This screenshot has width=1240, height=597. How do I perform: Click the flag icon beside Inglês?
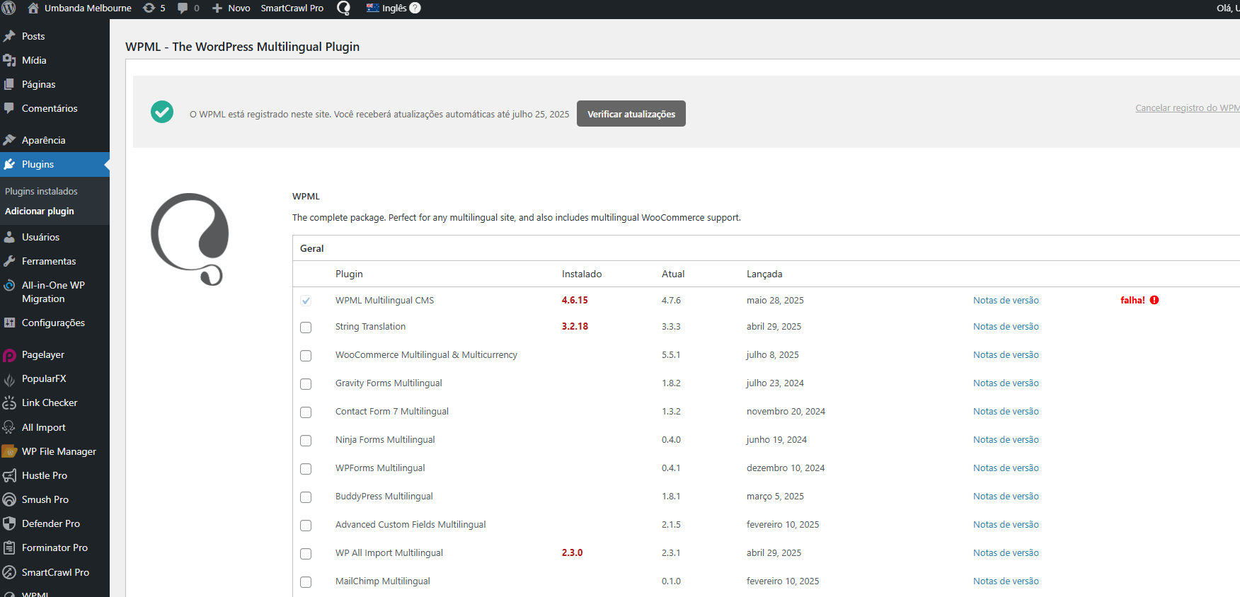pyautogui.click(x=372, y=8)
